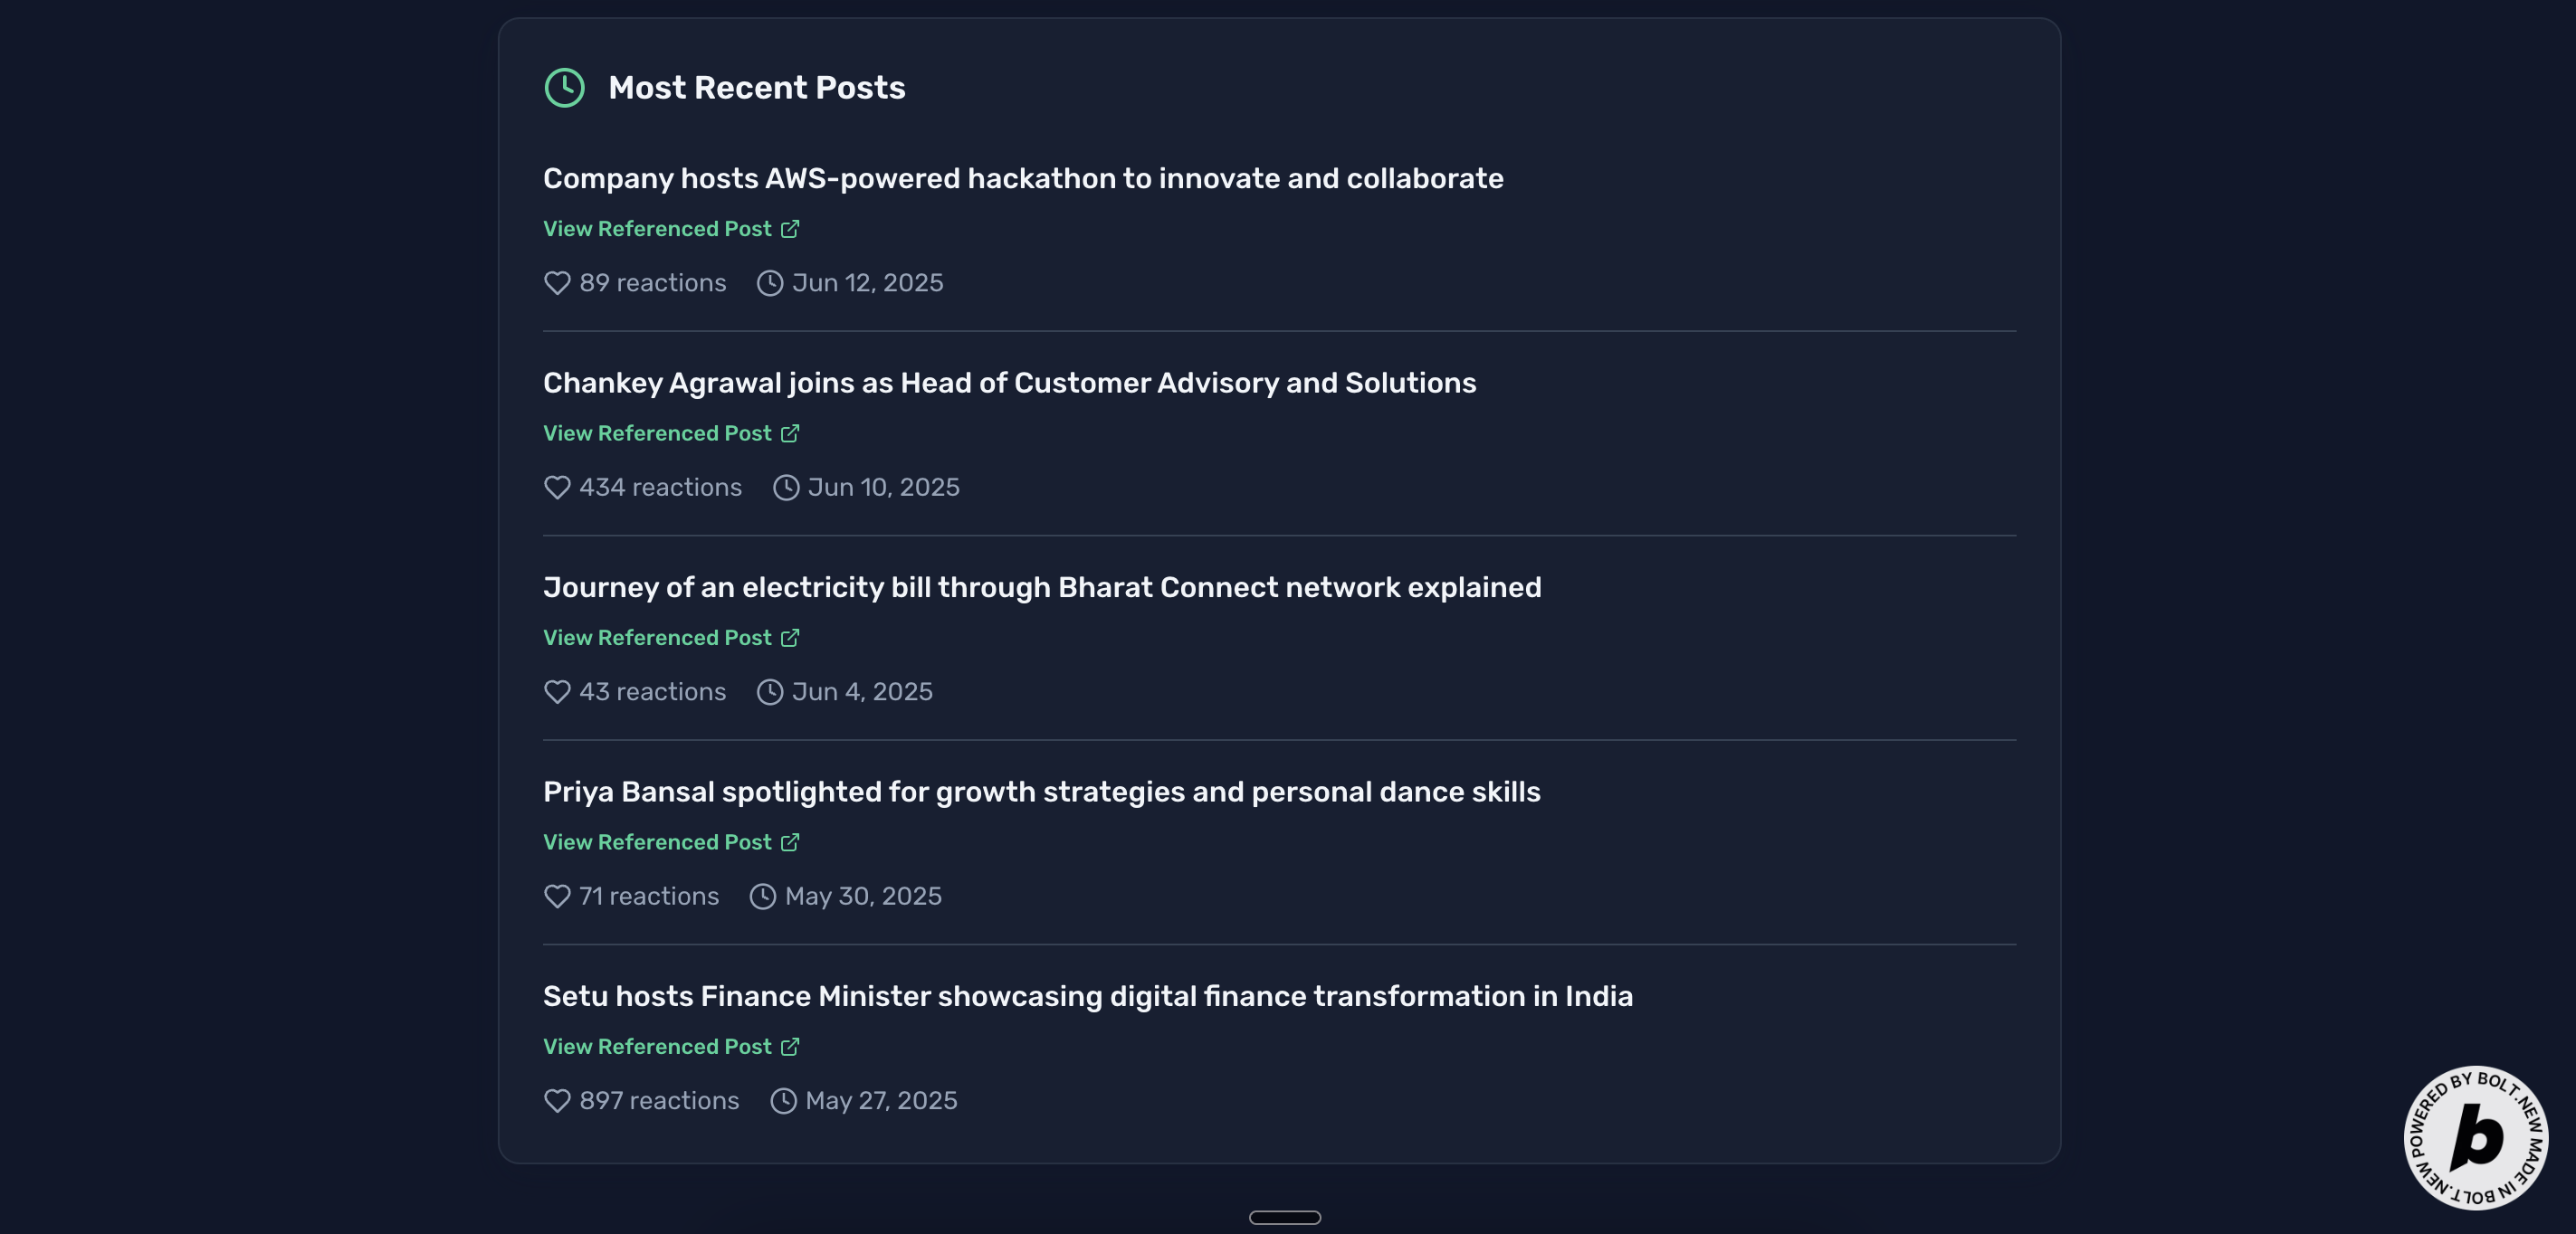Click the pill-shaped handle at the page bottom

click(1285, 1217)
